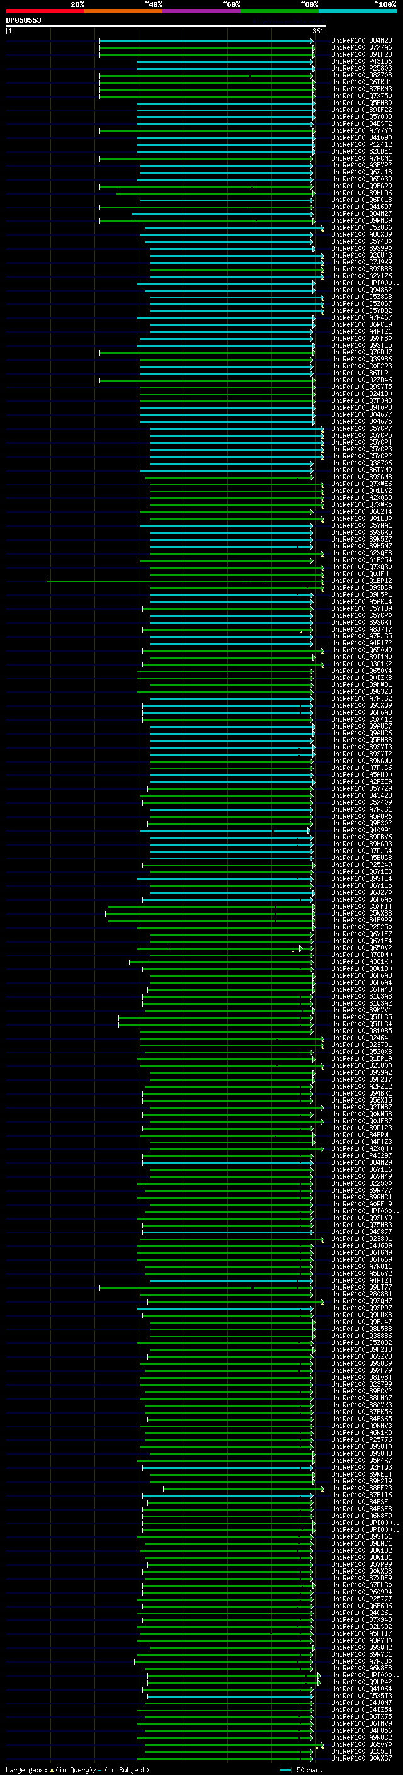403x1775 pixels.
Task: Click hit label UniRef100_B9MVY1
Action: coord(361,1010)
